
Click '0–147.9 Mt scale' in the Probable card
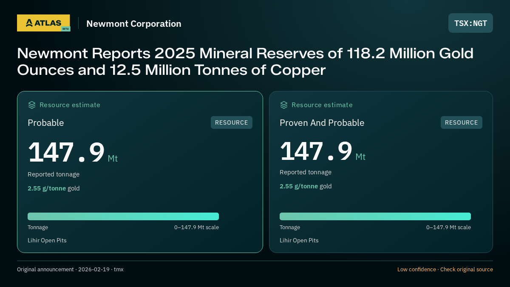(x=196, y=227)
